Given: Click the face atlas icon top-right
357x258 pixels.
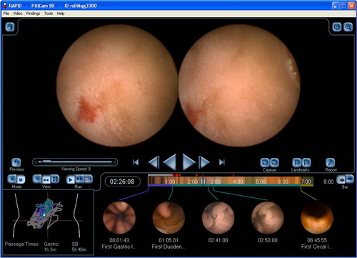Looking at the screenshot, I should 337,27.
